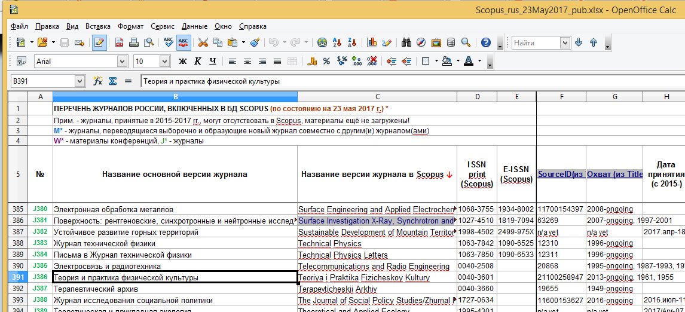Open the font color picker arrow
The height and width of the screenshot is (312, 685).
[480, 61]
